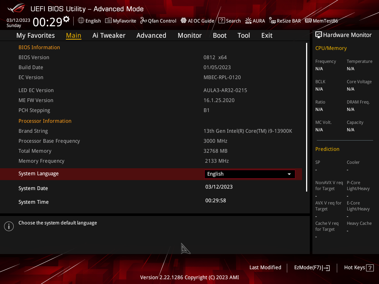Click the System Language dropdown arrow
The height and width of the screenshot is (284, 379).
pyautogui.click(x=289, y=174)
